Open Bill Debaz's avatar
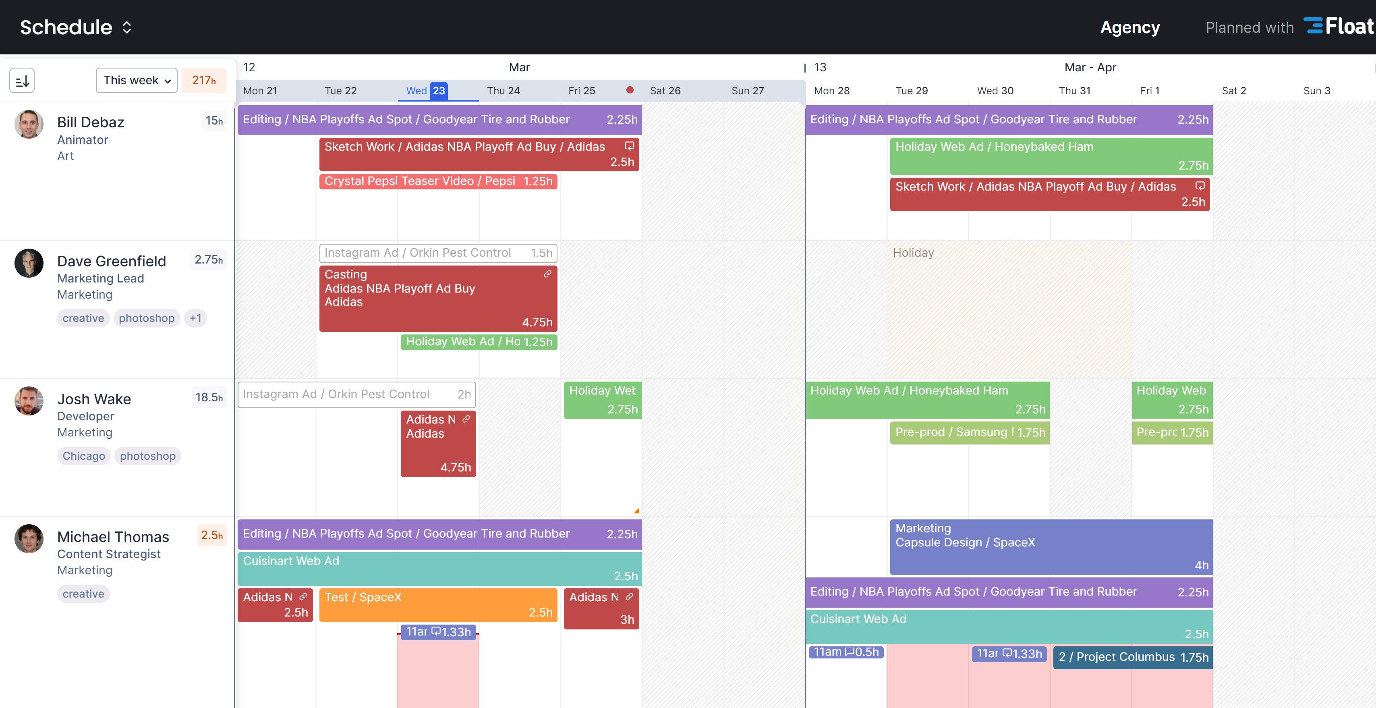Viewport: 1376px width, 708px height. point(29,124)
